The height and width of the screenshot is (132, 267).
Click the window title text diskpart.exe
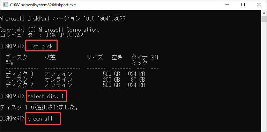click(x=43, y=5)
